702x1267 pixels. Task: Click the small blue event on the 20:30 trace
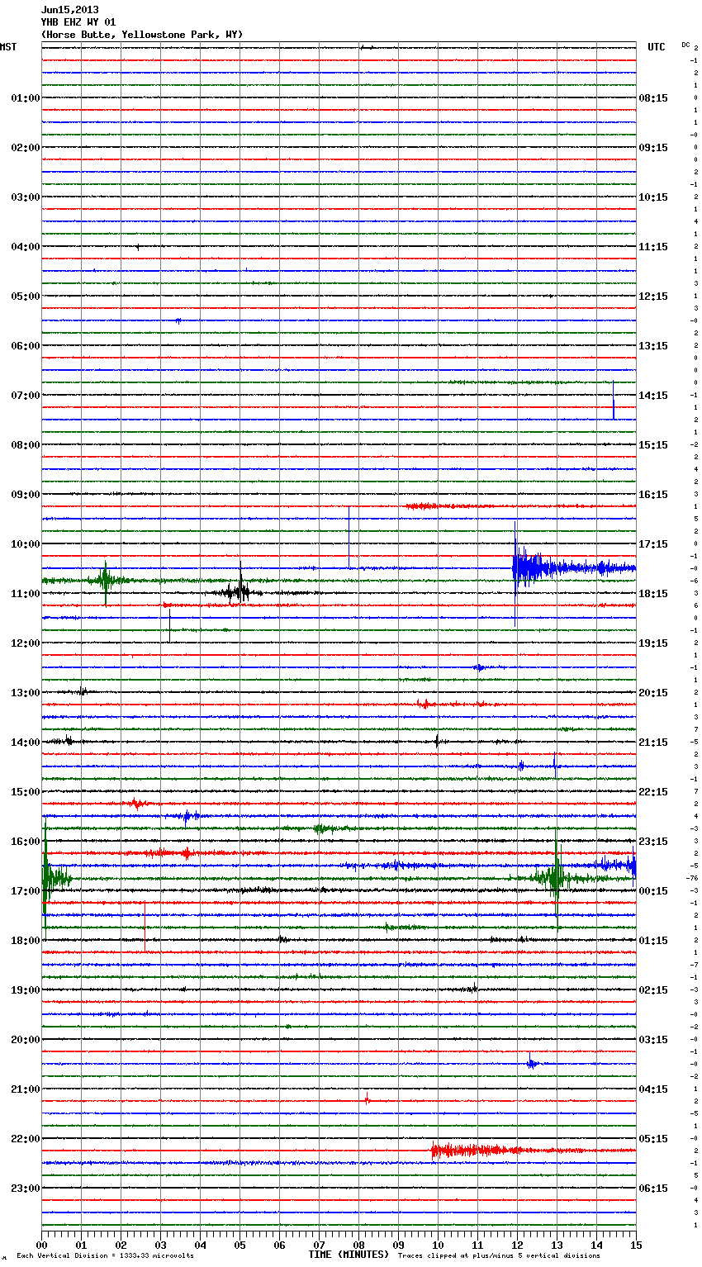(x=533, y=1064)
